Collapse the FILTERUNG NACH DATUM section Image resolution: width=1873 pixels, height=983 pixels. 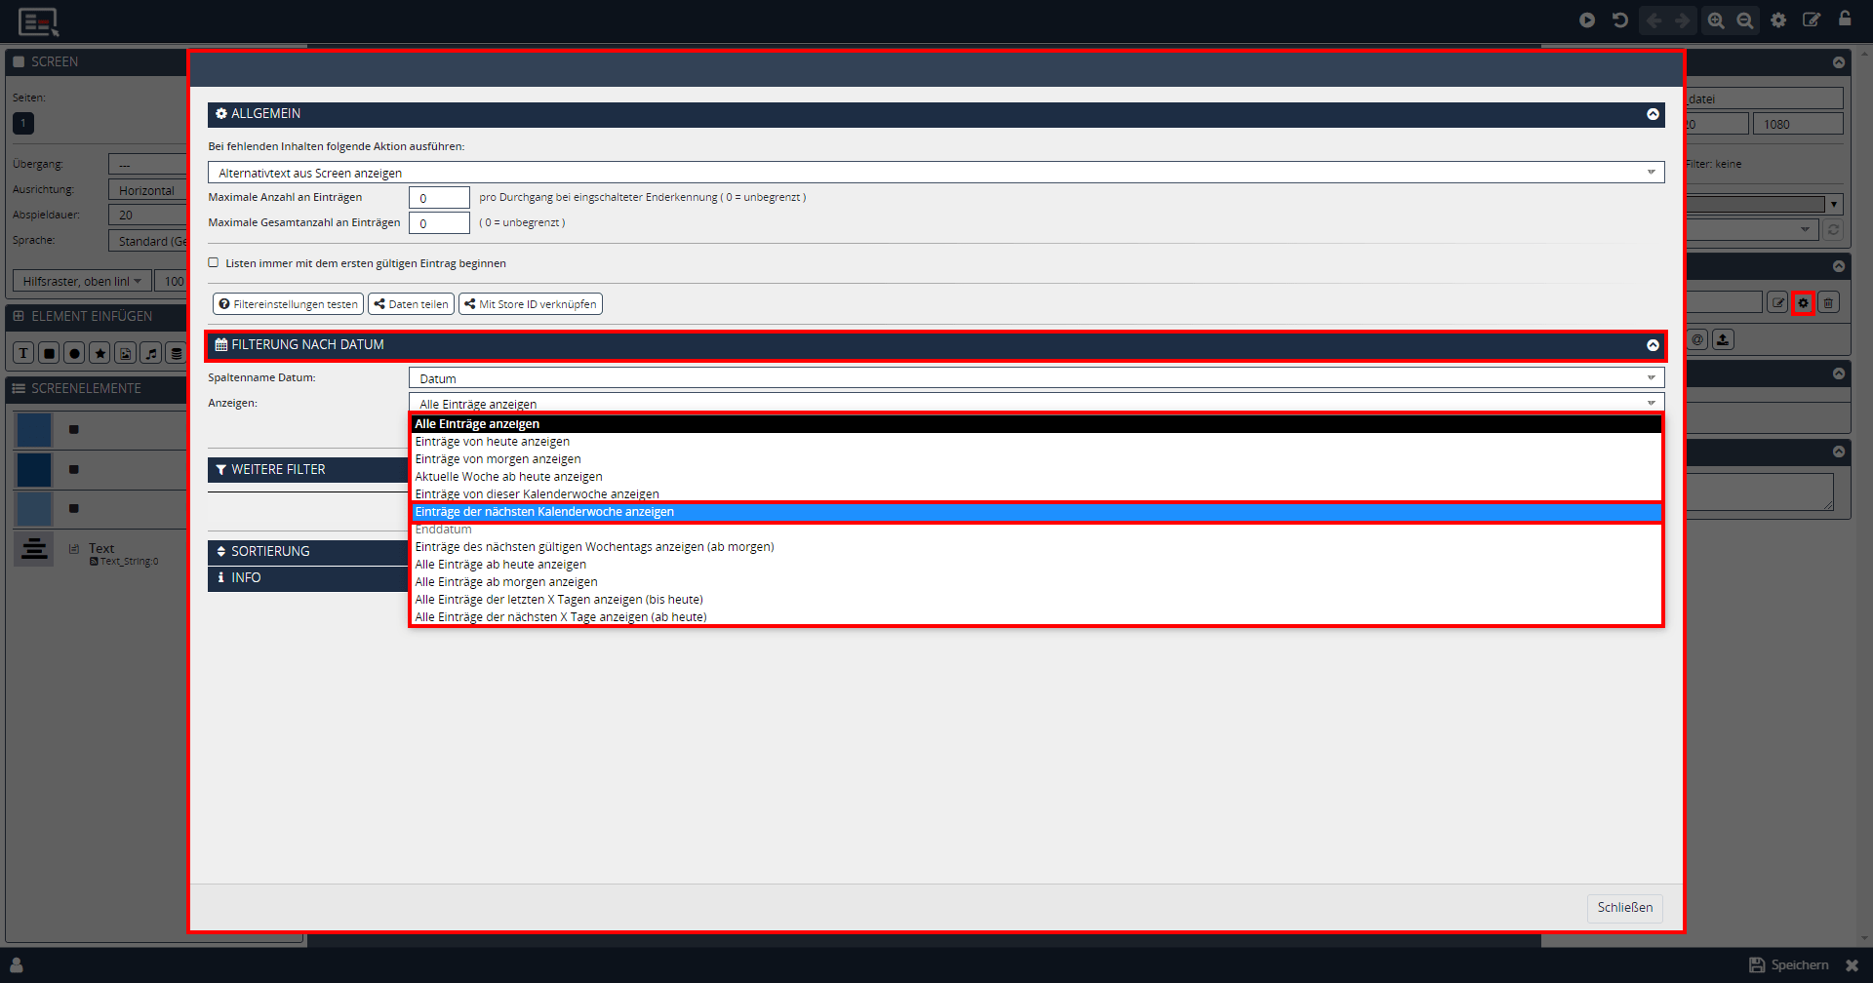pyautogui.click(x=1653, y=344)
